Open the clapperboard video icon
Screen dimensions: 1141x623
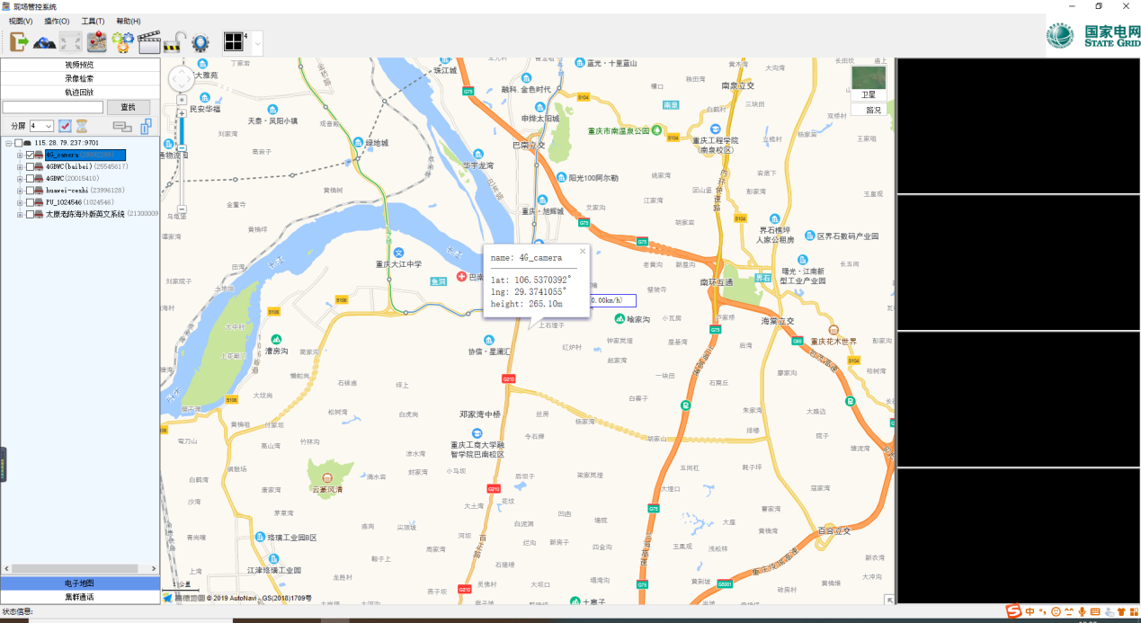(x=149, y=42)
